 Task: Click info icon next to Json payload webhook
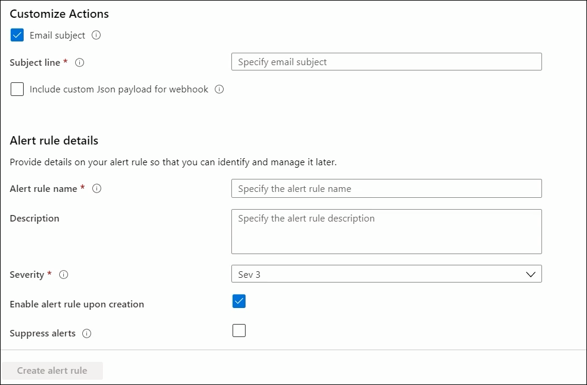220,89
